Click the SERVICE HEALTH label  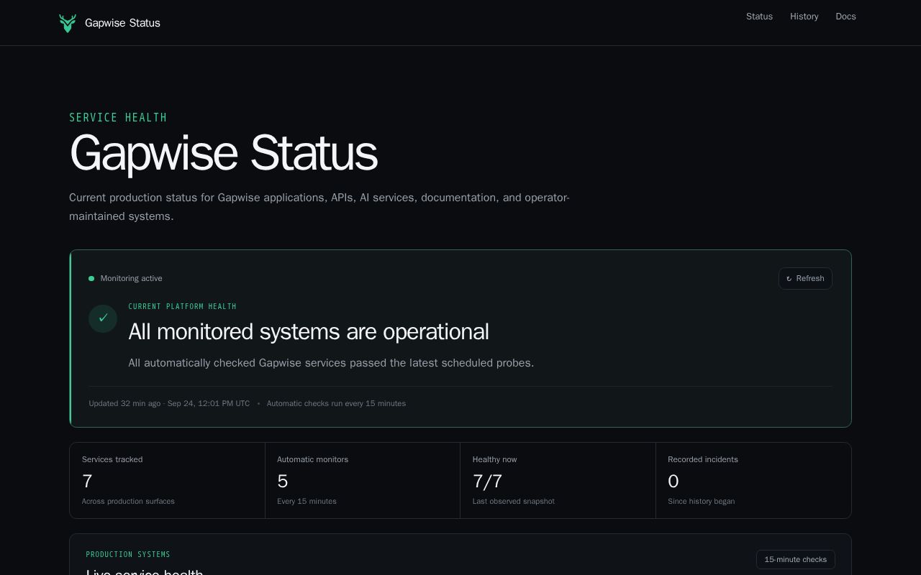pos(118,117)
